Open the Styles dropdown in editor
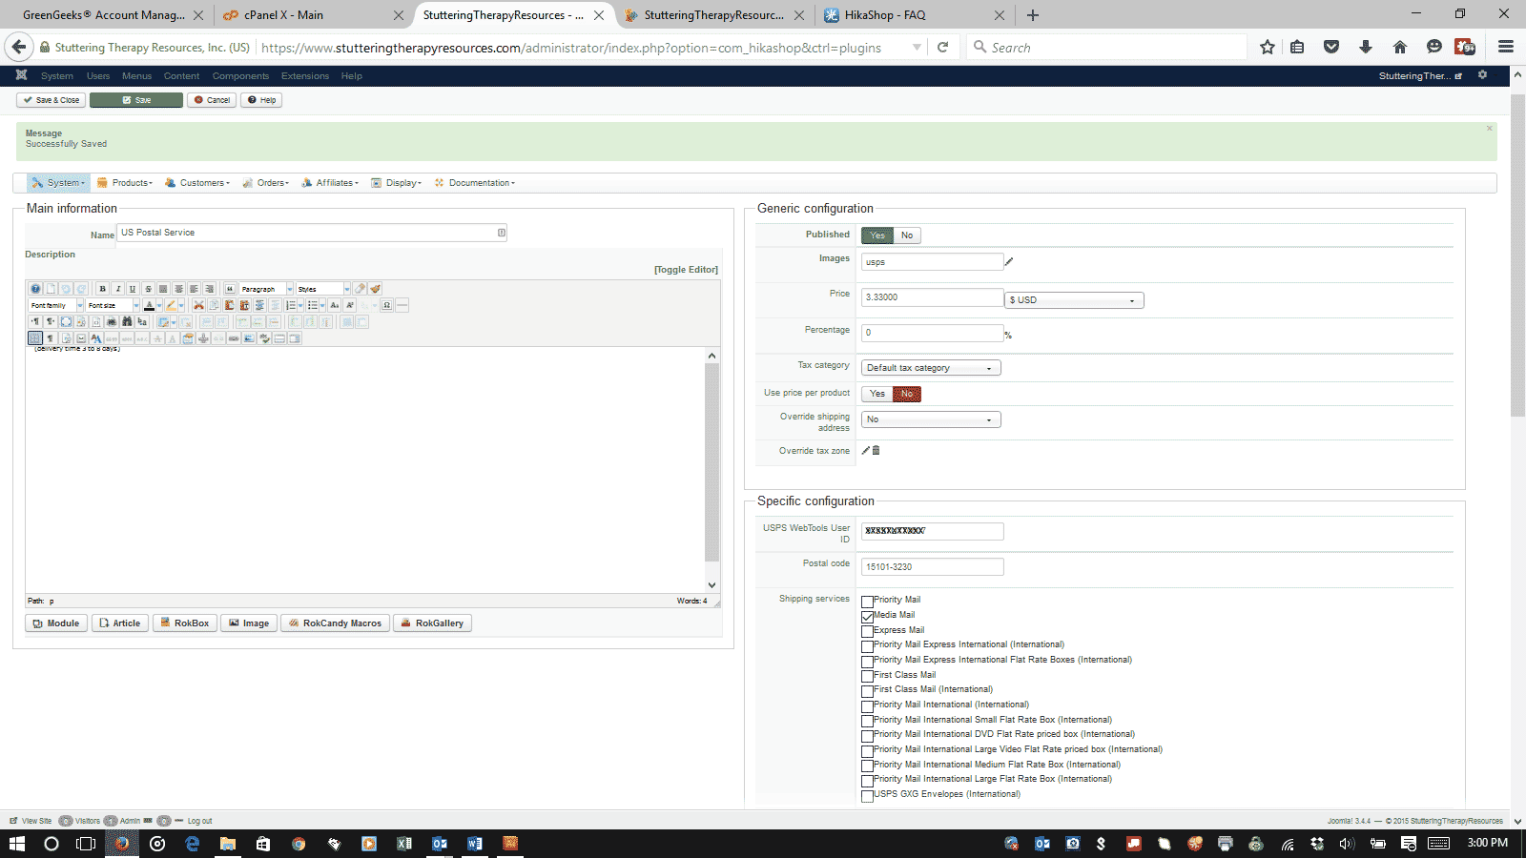This screenshot has width=1526, height=858. [x=322, y=289]
